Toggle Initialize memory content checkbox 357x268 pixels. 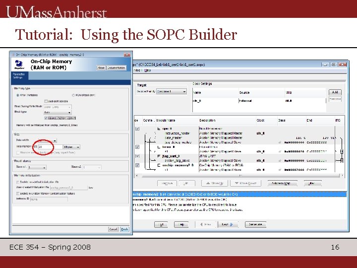pos(46,118)
